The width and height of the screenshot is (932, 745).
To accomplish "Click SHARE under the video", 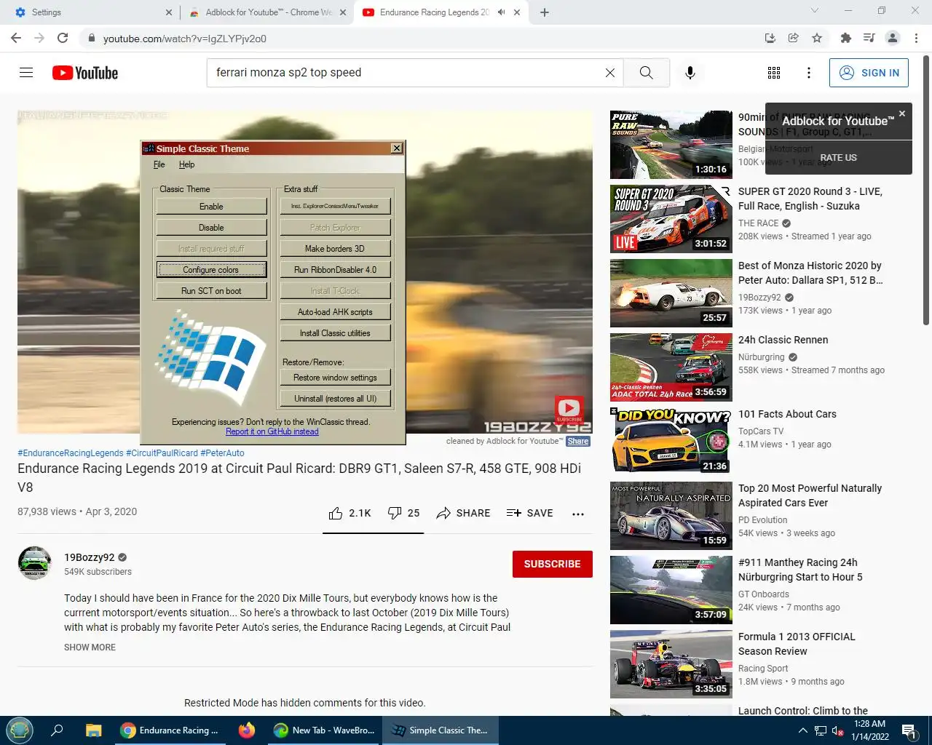I will [463, 513].
